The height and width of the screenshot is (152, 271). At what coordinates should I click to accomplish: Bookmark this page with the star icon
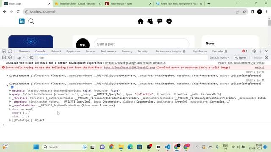coord(244,12)
